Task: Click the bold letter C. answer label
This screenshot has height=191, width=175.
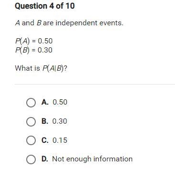Action: click(x=45, y=140)
